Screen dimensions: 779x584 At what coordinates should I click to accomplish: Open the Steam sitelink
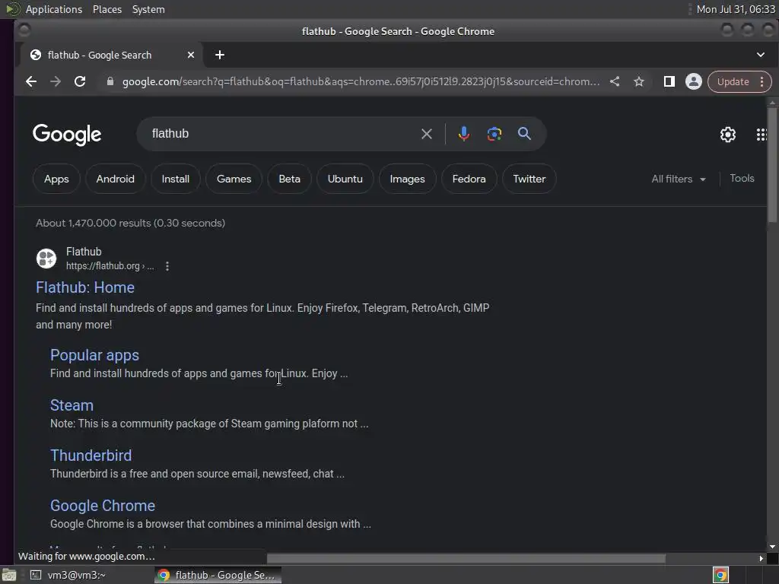[72, 405]
